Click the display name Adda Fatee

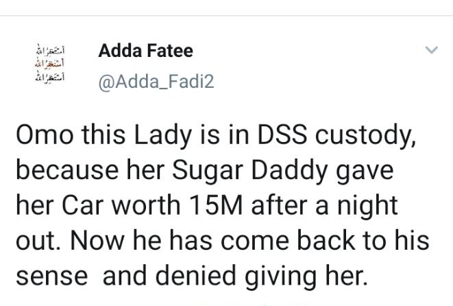pos(146,51)
